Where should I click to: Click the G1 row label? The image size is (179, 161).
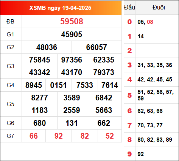click(x=10, y=34)
